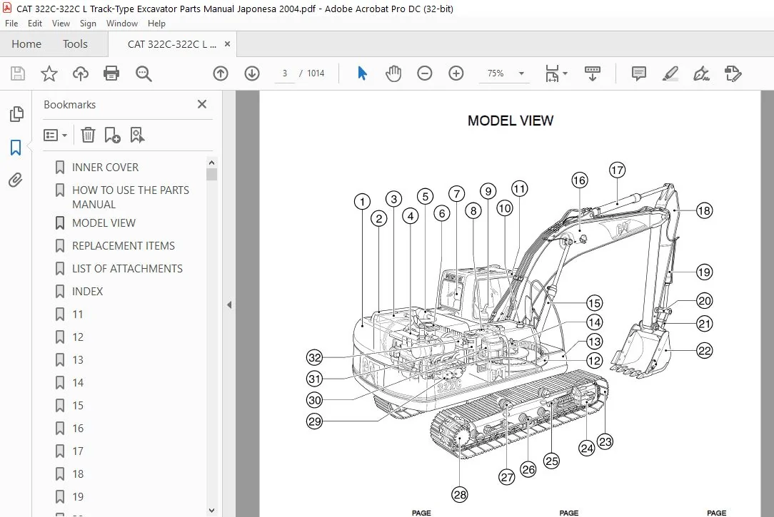This screenshot has height=517, width=774.
Task: Add document to starred with star icon
Action: (49, 73)
